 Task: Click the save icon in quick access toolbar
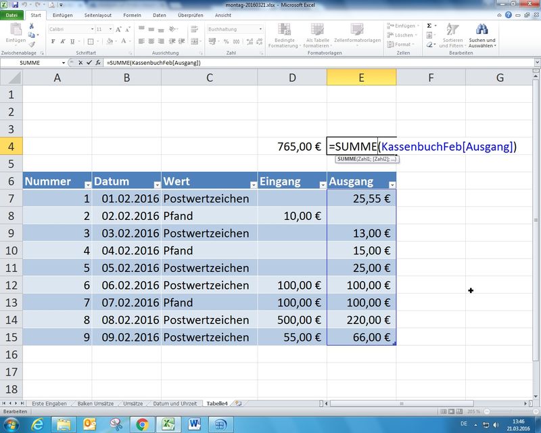(x=14, y=4)
